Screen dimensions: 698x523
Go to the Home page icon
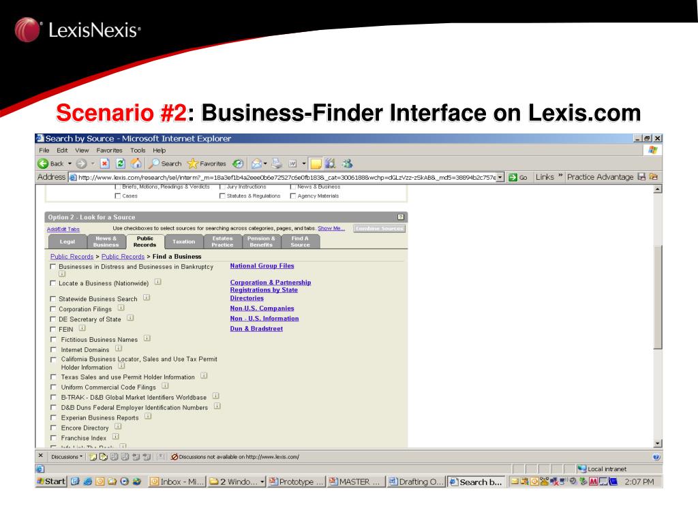pyautogui.click(x=136, y=163)
